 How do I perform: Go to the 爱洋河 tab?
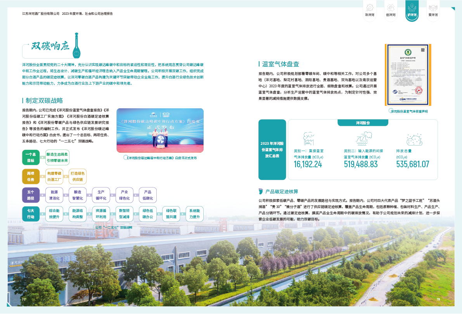click(433, 11)
